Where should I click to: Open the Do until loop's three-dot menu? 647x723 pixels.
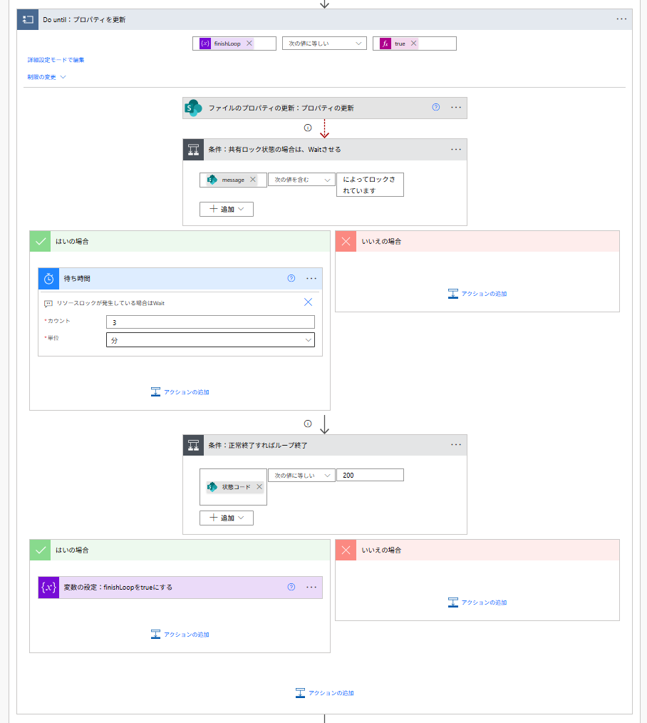point(621,19)
